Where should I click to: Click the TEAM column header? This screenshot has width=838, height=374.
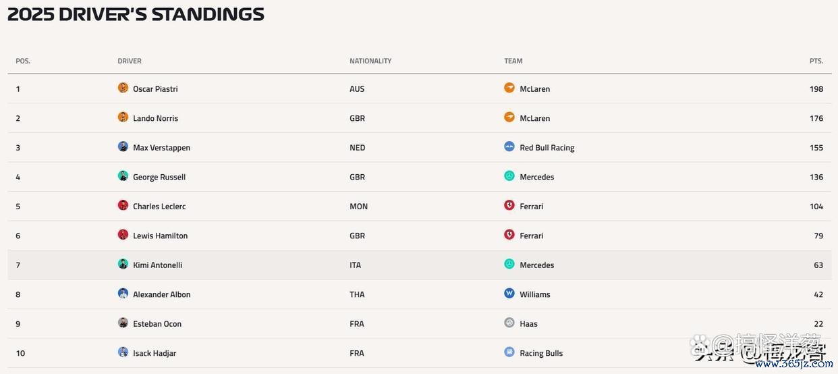tap(513, 61)
